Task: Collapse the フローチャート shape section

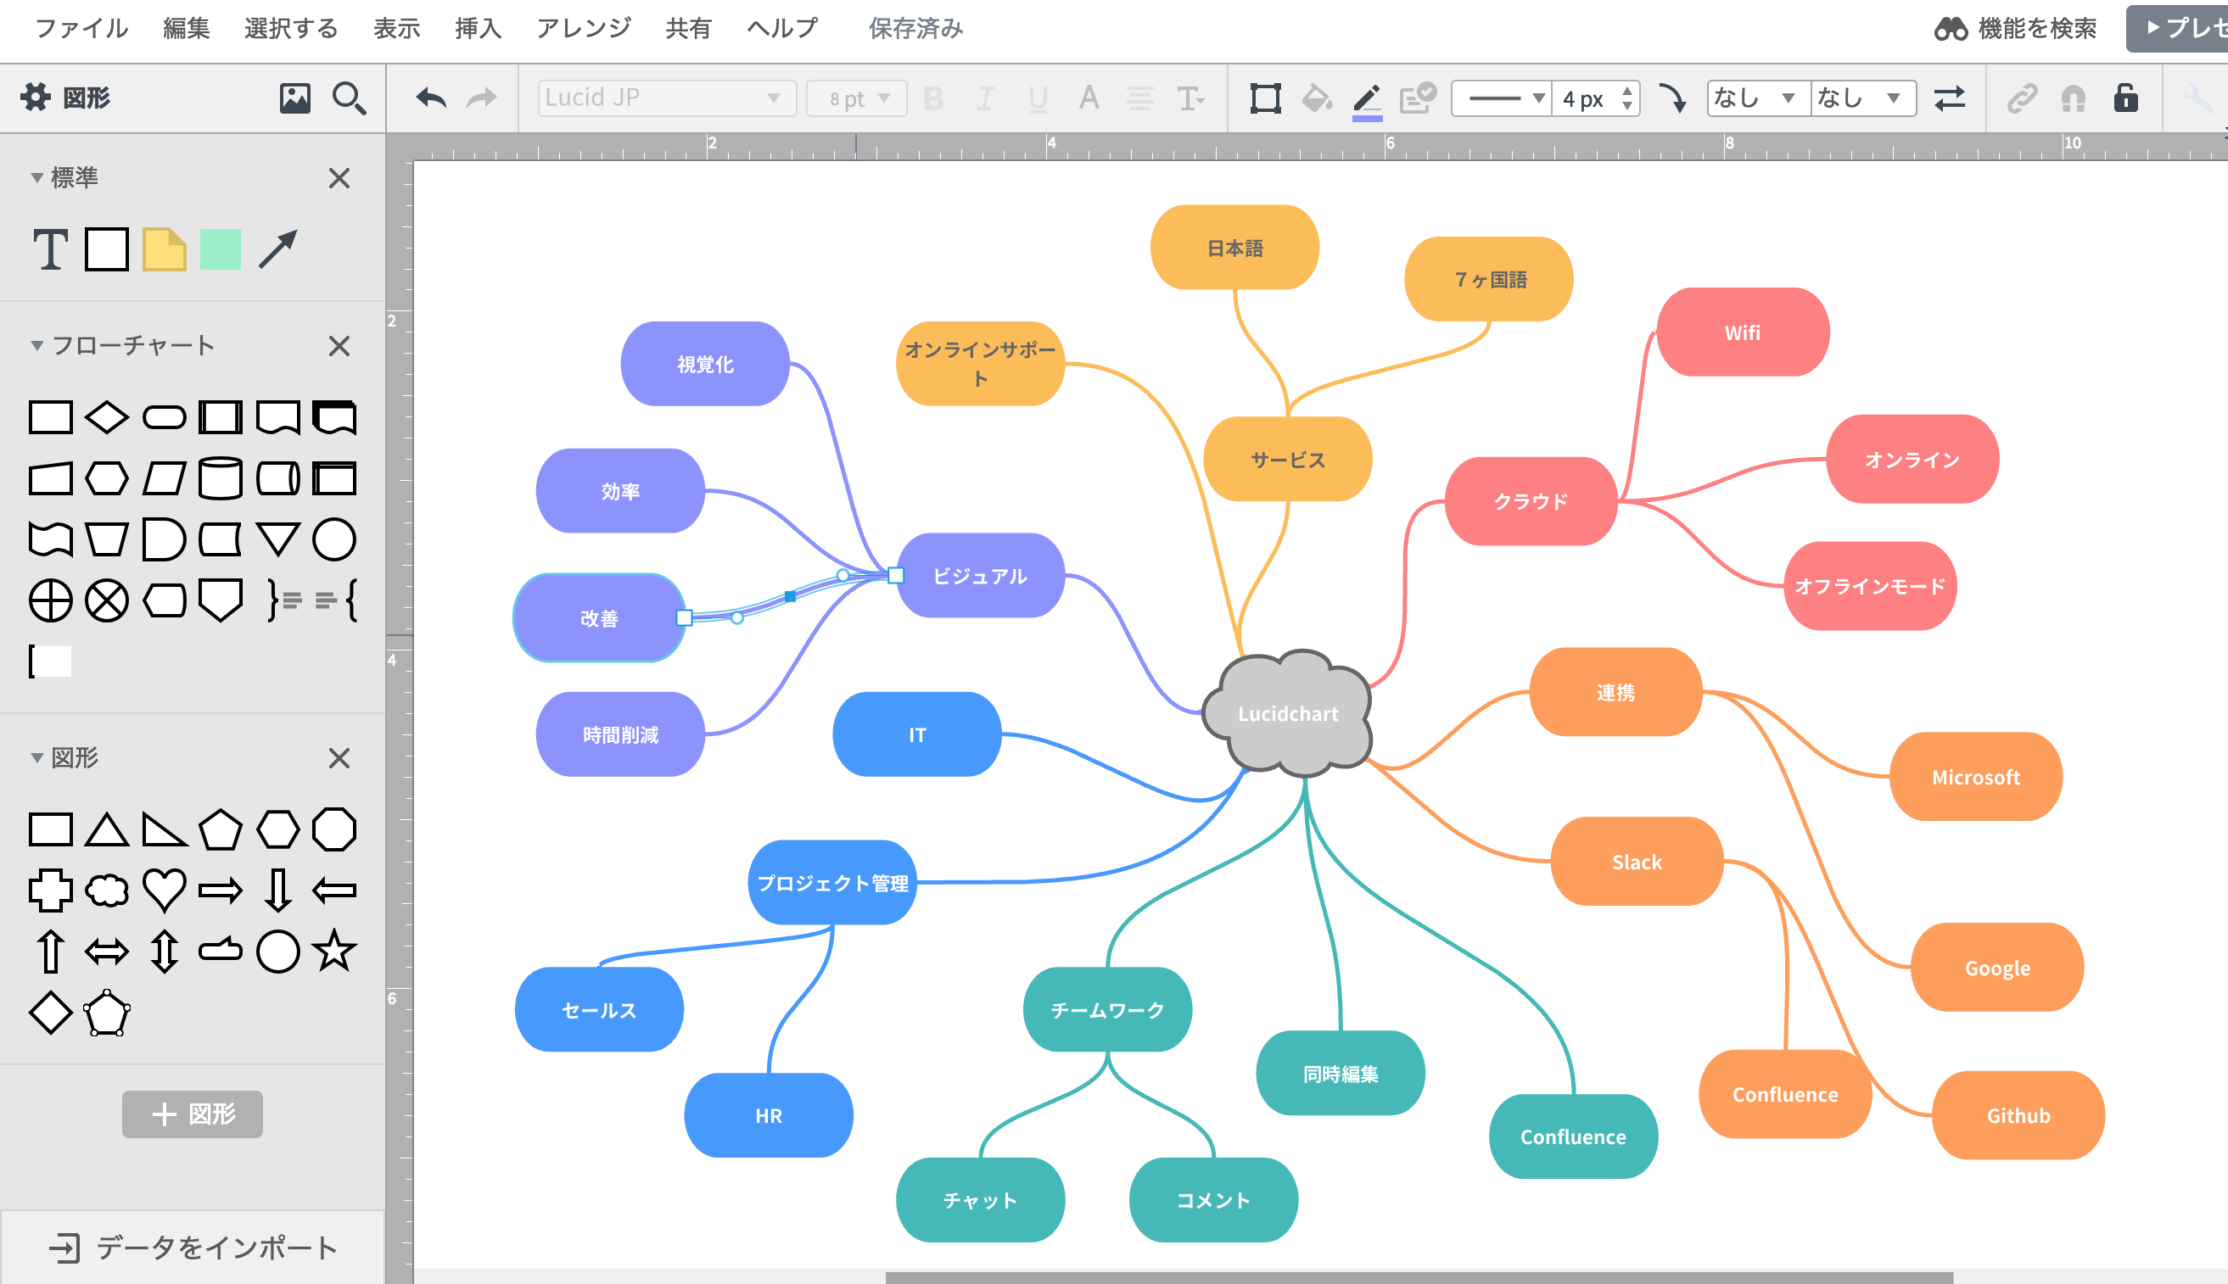Action: pos(37,345)
